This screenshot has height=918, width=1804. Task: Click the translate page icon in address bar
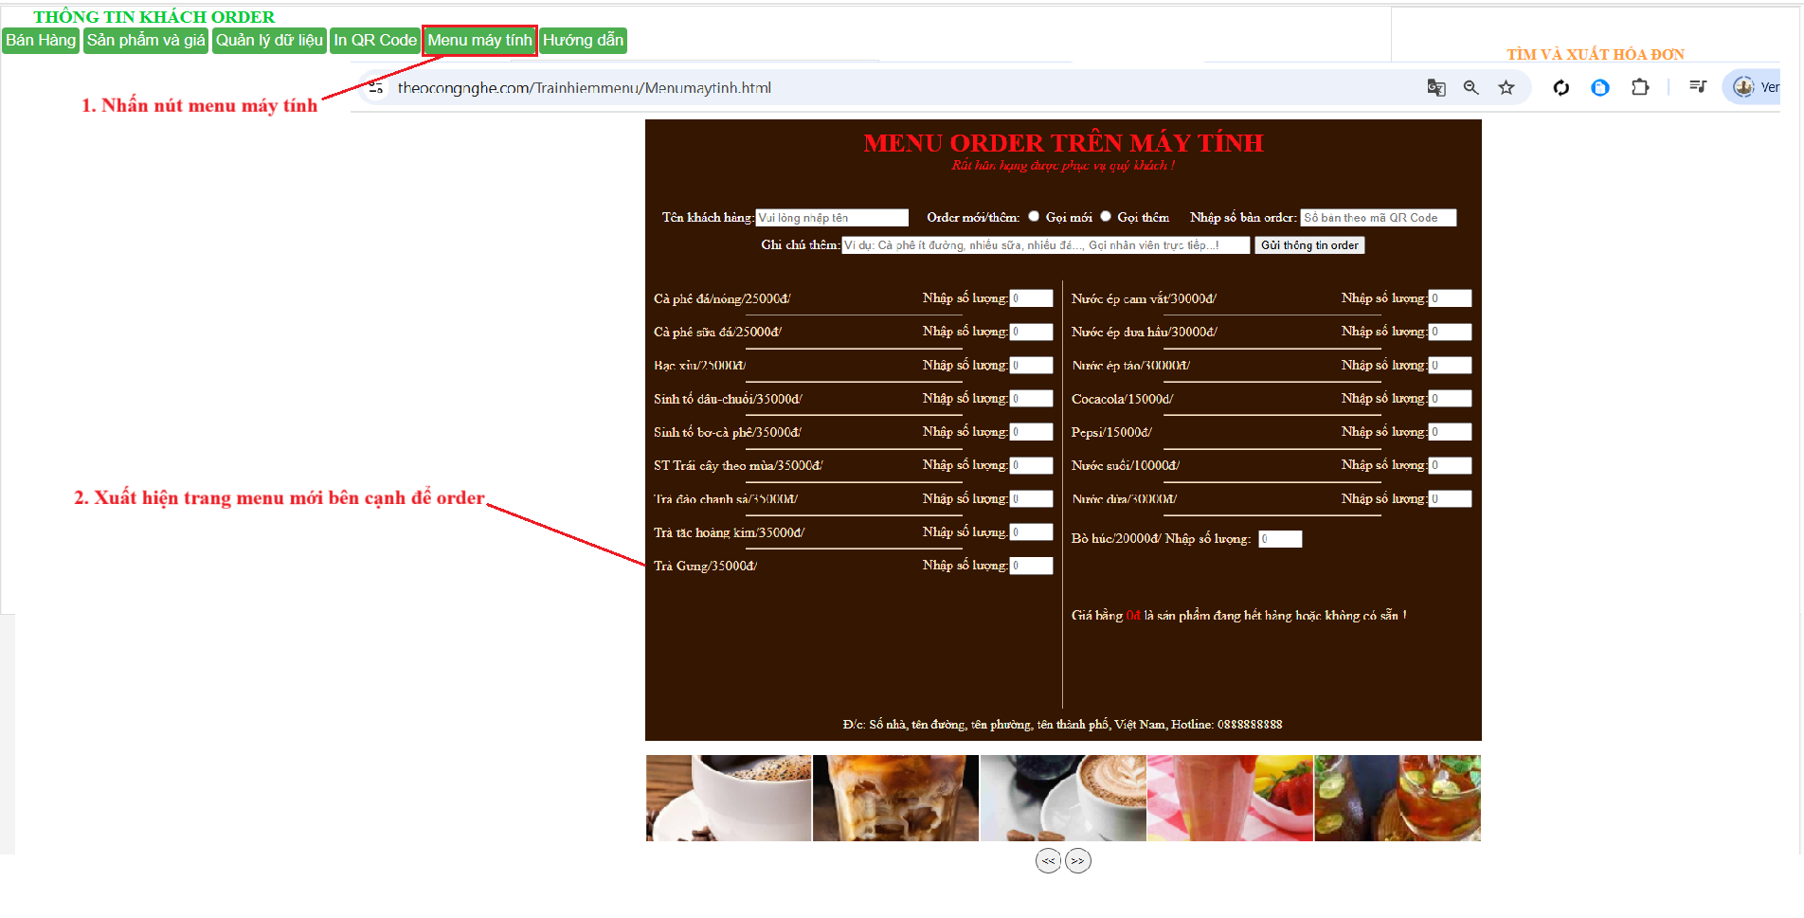(1435, 88)
